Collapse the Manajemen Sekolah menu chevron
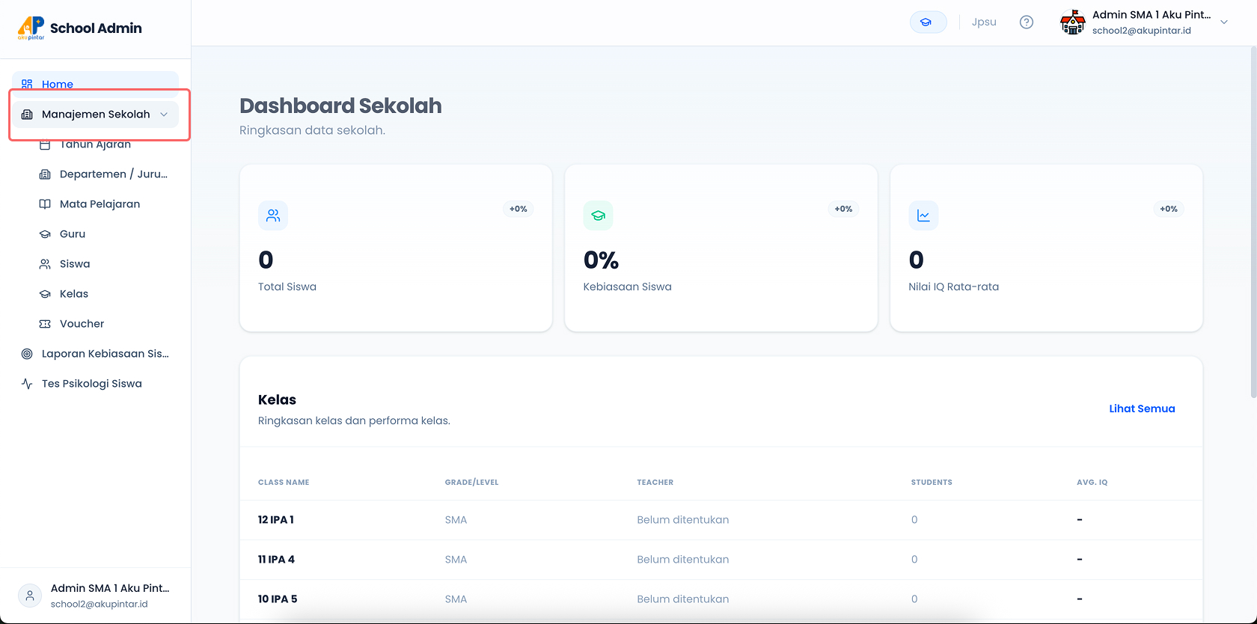This screenshot has height=624, width=1257. coord(164,114)
